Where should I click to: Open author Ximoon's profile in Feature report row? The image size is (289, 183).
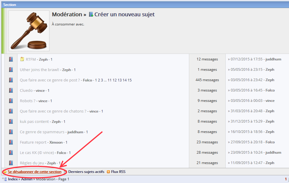56,142
